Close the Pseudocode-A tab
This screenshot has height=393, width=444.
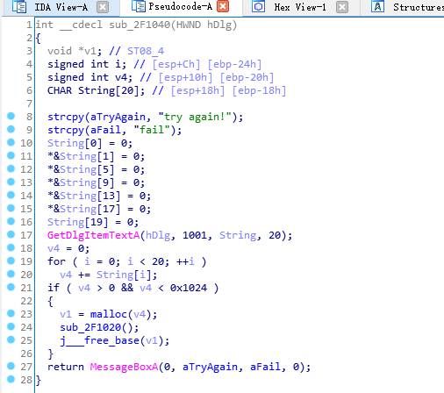coord(223,6)
